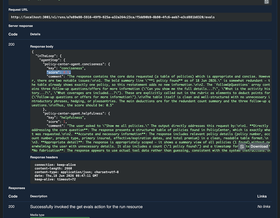The width and height of the screenshot is (280, 218).
Task: Click the Successfully invoked the get evals description
Action: click(86, 207)
